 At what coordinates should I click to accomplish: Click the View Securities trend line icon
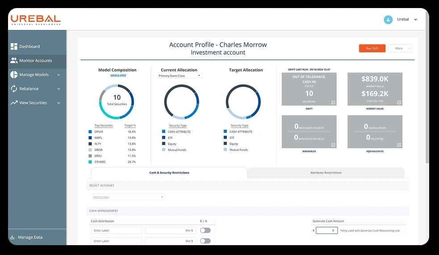click(x=14, y=103)
